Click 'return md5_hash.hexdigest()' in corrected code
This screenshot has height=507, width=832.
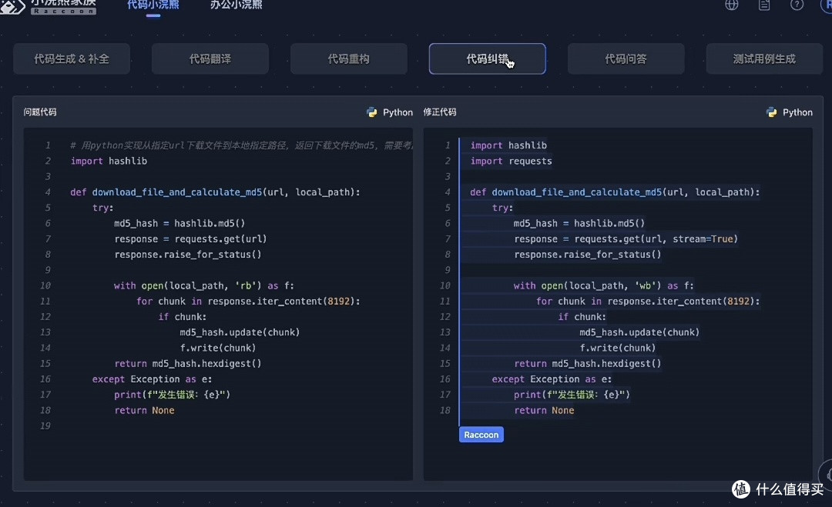pos(587,363)
